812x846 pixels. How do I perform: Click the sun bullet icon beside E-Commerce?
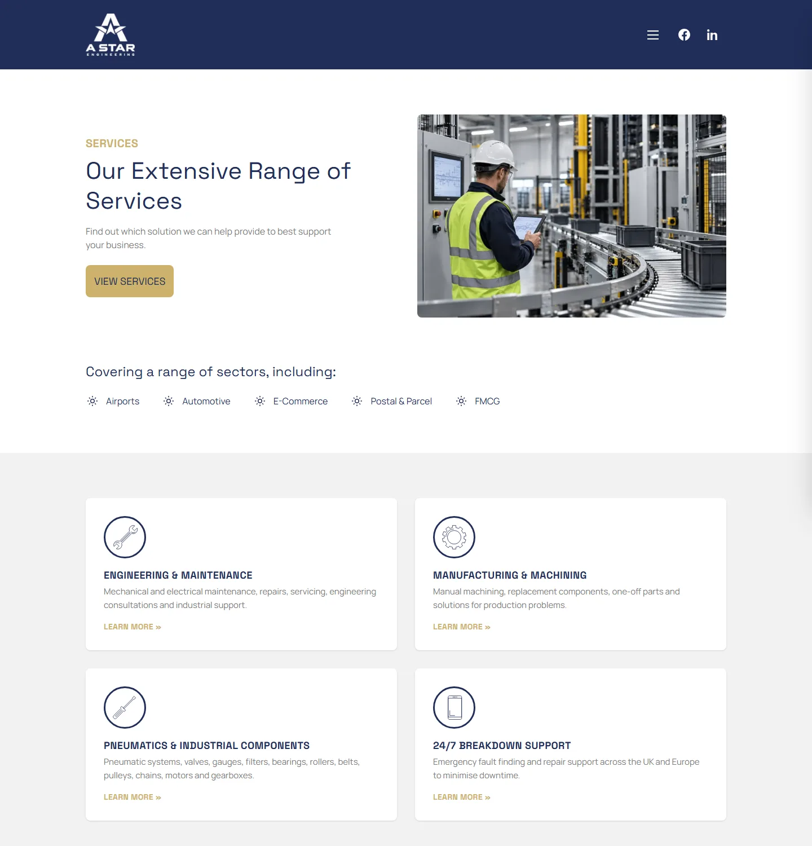(260, 401)
